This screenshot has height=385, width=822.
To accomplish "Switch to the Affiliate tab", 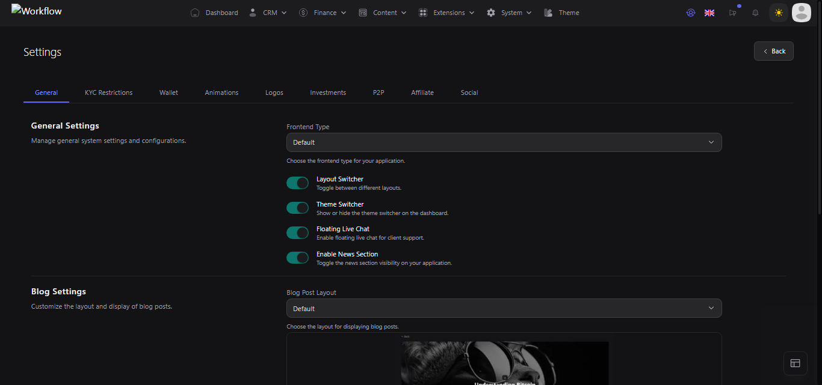I will [422, 92].
